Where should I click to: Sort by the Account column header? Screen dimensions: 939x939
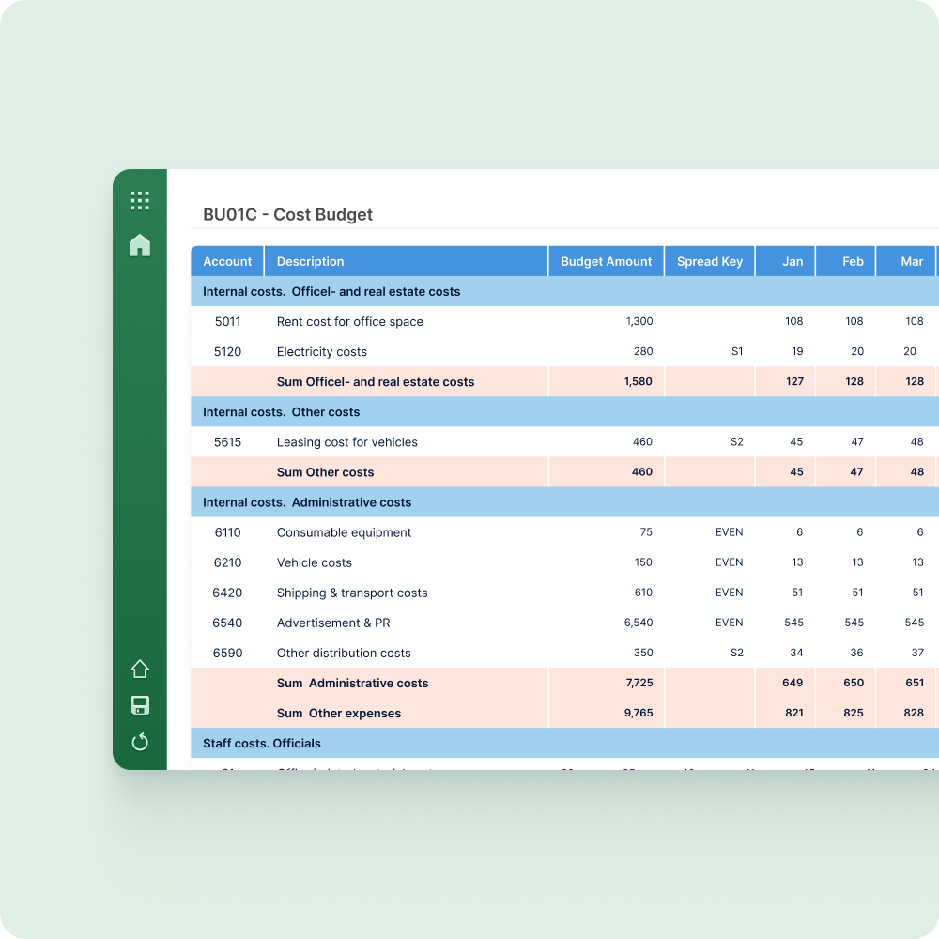click(x=226, y=260)
